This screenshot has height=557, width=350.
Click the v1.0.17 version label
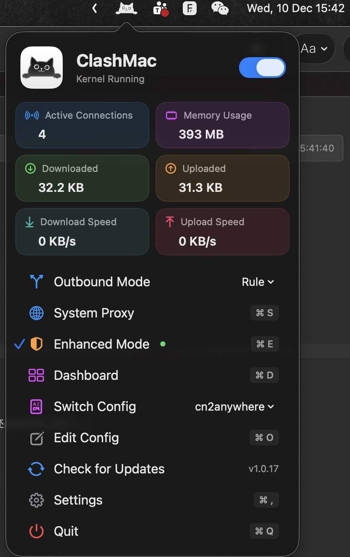[x=263, y=469]
